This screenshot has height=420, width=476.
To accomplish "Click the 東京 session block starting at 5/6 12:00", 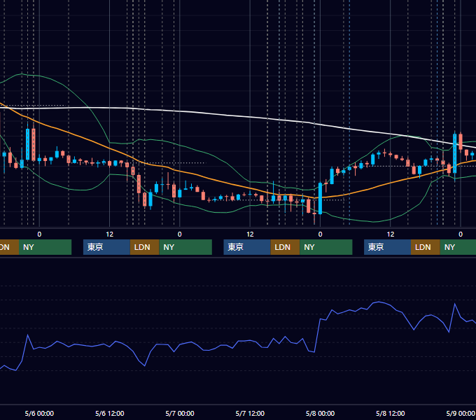I will (106, 247).
